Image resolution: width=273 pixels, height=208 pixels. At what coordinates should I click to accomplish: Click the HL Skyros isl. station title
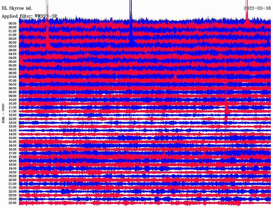tap(17, 8)
